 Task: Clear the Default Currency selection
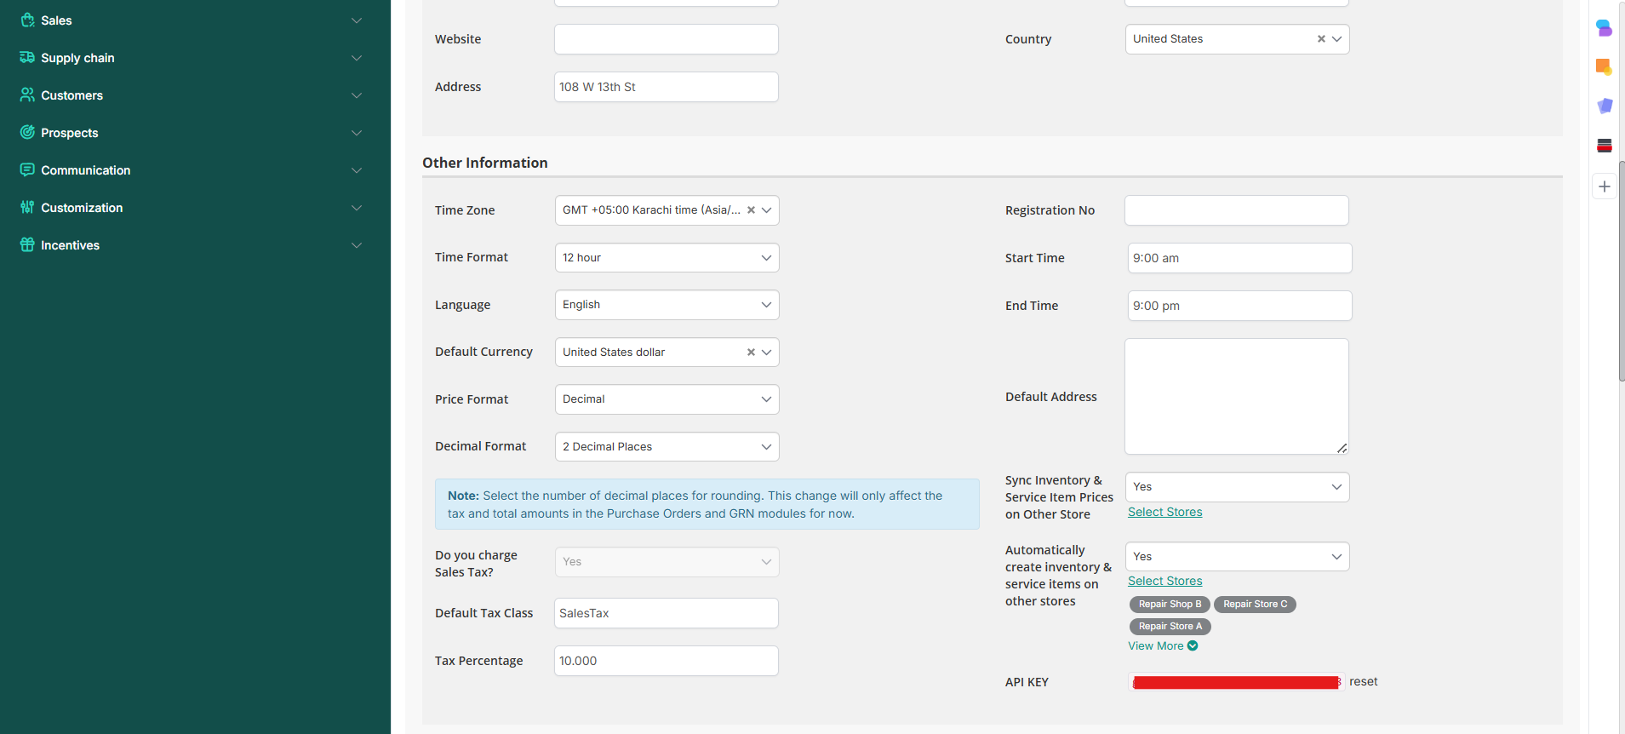751,353
